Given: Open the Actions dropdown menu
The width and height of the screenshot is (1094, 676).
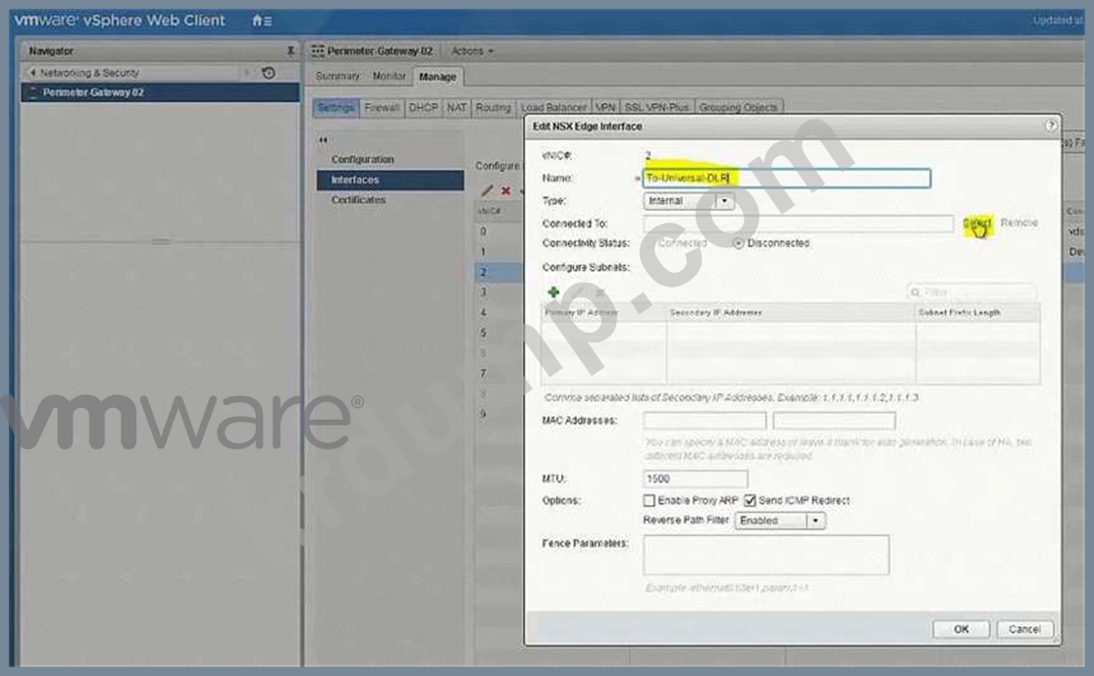Looking at the screenshot, I should (x=472, y=51).
